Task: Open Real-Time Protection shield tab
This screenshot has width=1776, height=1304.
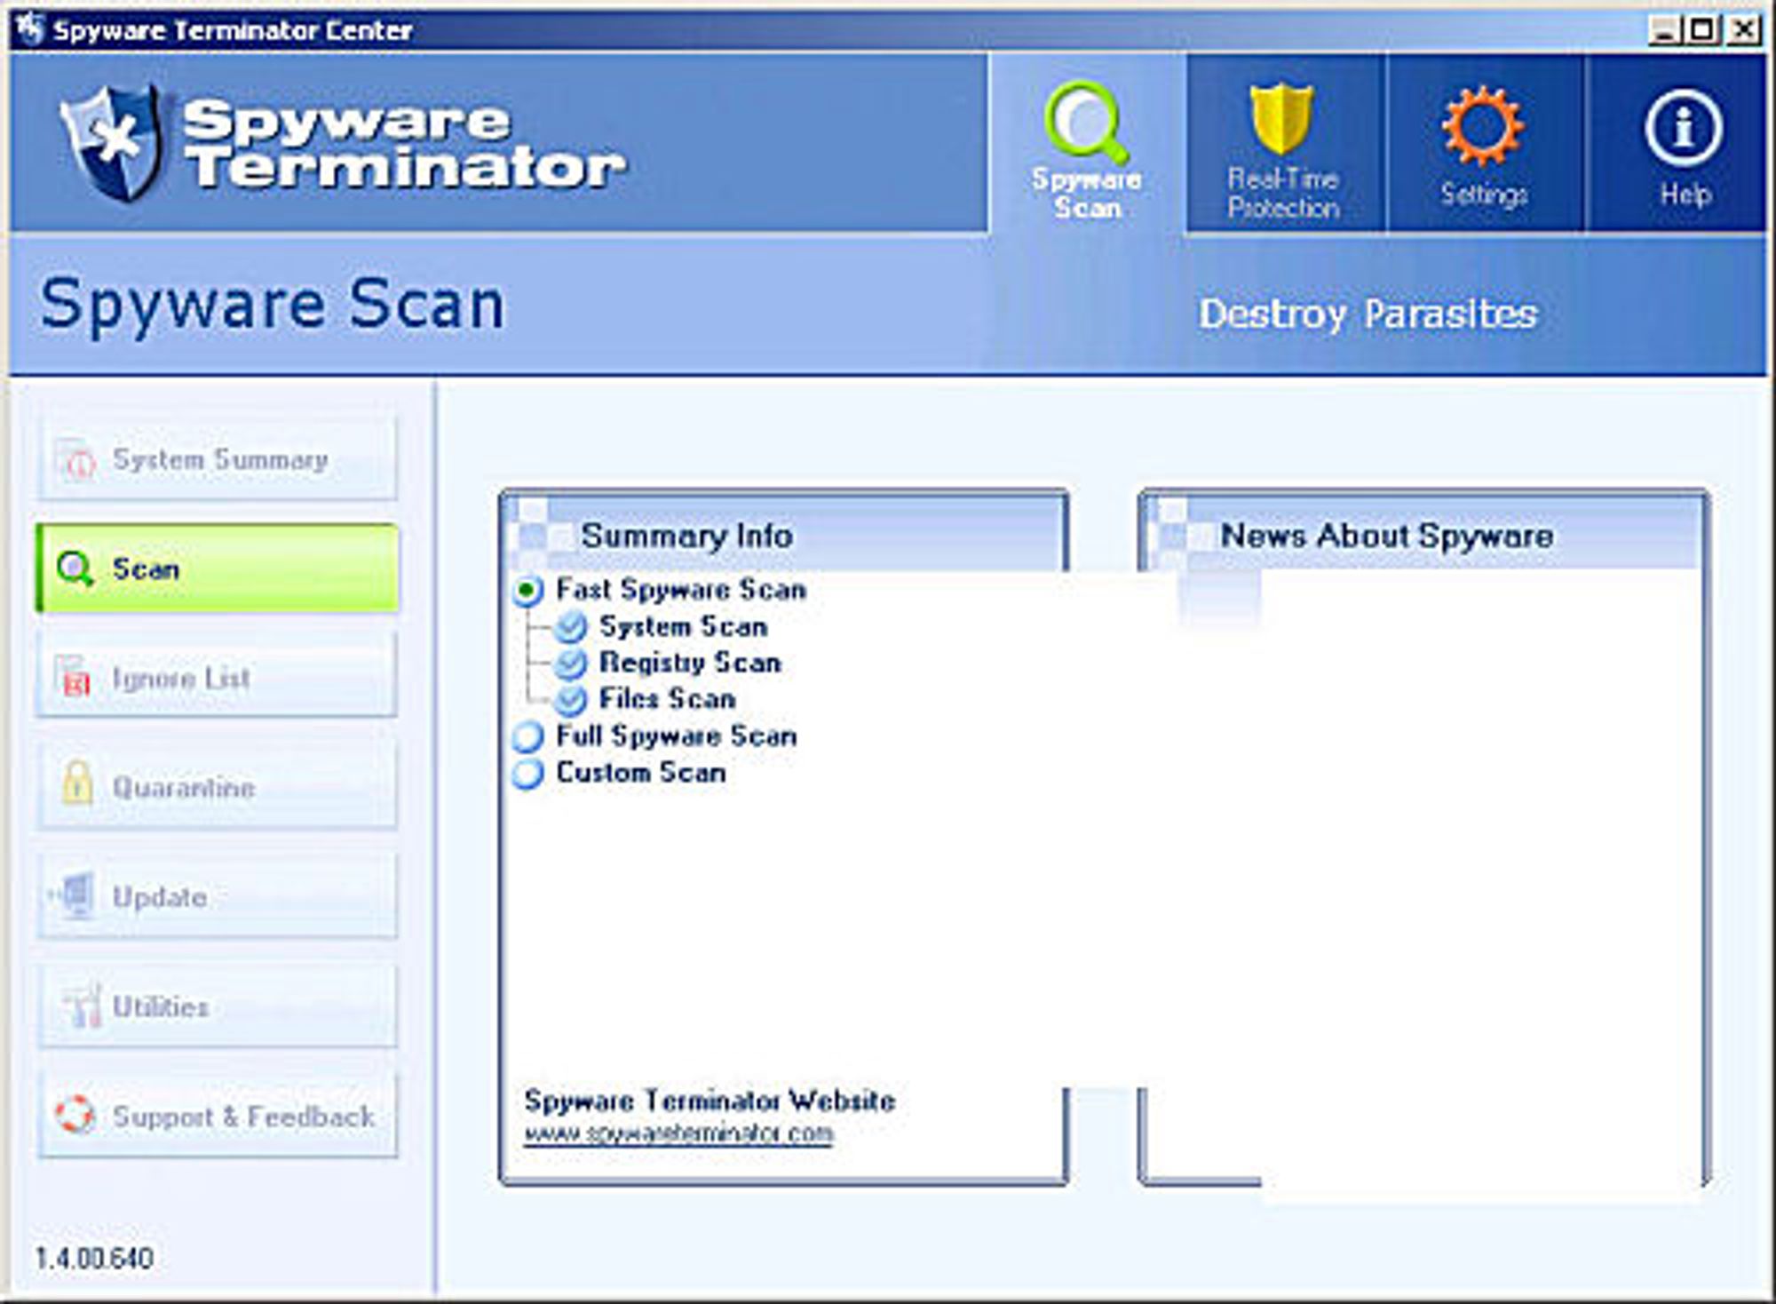Action: [1284, 145]
